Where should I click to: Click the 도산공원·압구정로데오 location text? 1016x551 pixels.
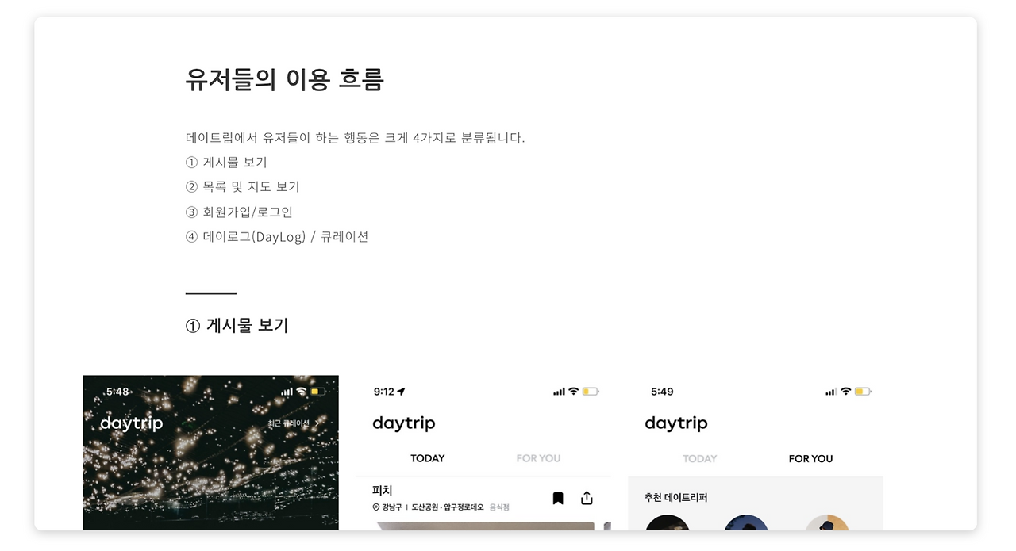448,507
